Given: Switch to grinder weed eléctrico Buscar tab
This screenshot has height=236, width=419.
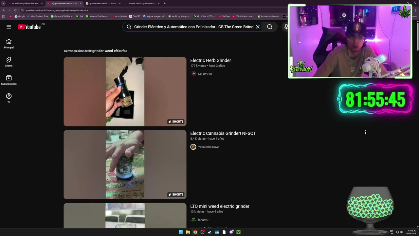Looking at the screenshot, I should coord(102,3).
